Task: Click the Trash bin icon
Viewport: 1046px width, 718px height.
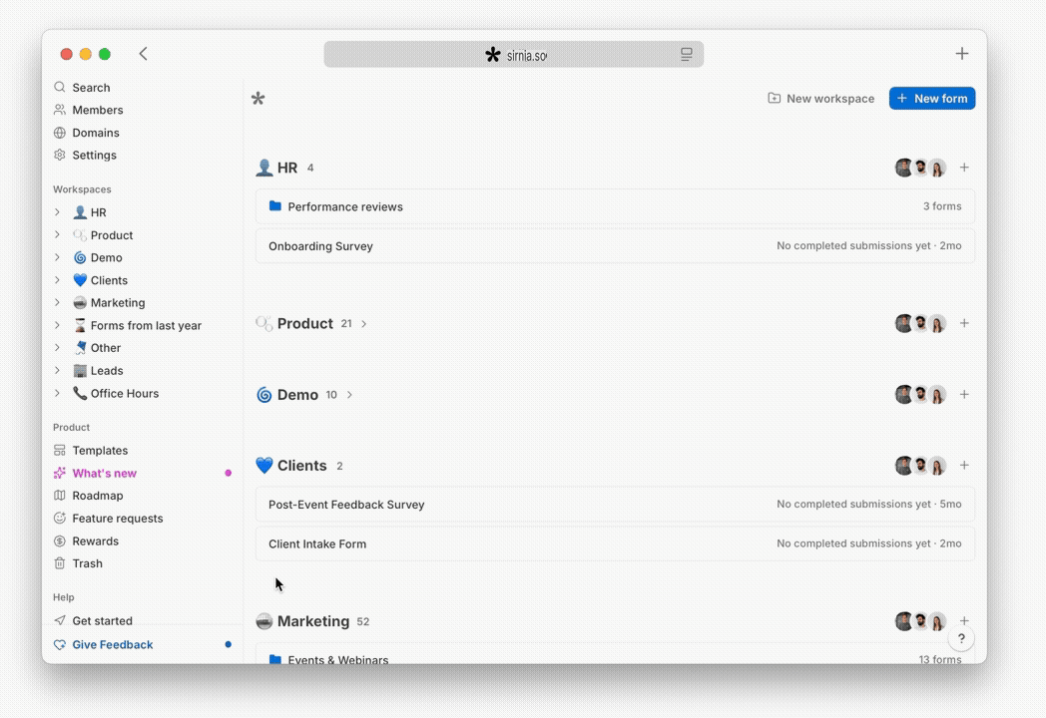Action: point(59,564)
